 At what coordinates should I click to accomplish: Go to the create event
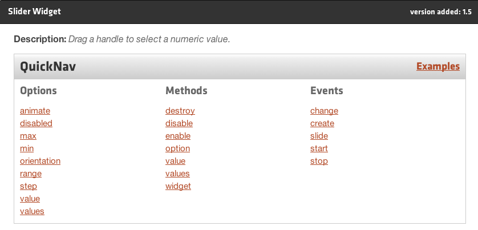pyautogui.click(x=322, y=123)
